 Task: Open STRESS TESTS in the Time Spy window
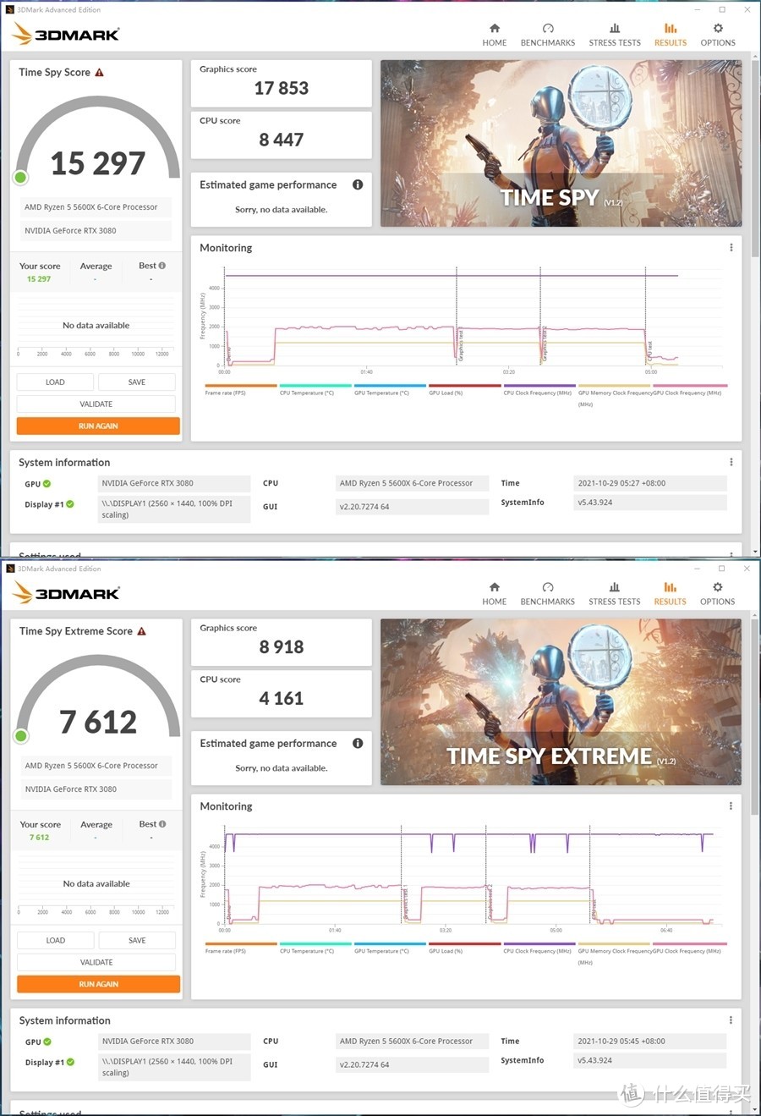[x=615, y=35]
